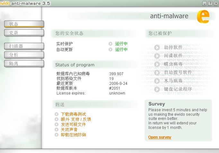Click the 数据库内已知病毒 label
219x153 pixels.
pos(73,74)
